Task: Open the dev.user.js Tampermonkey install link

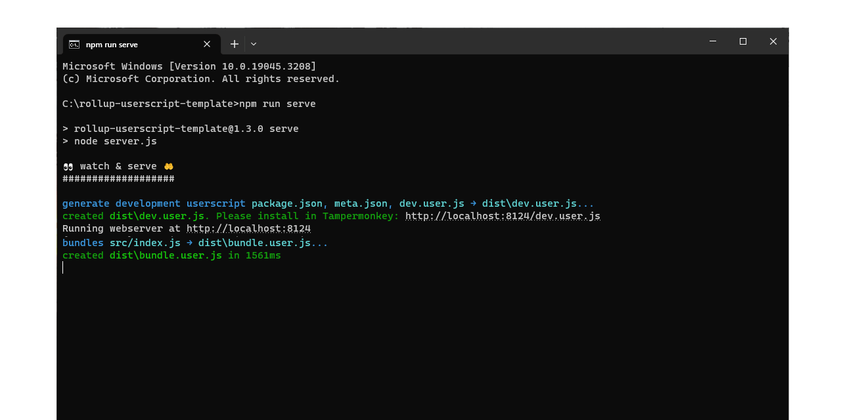Action: 503,215
